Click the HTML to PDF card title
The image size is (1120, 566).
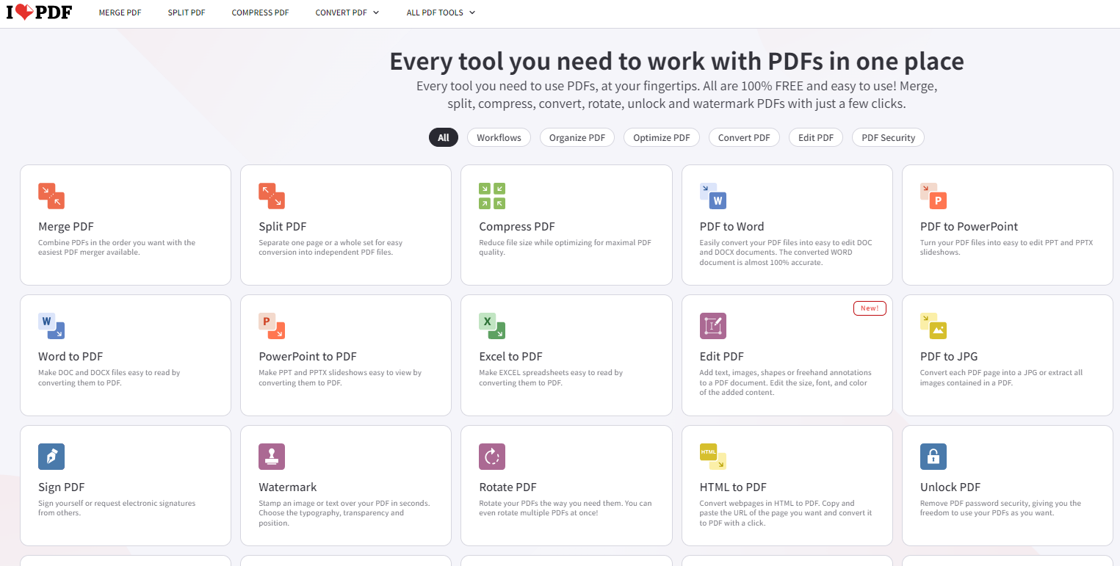[733, 487]
